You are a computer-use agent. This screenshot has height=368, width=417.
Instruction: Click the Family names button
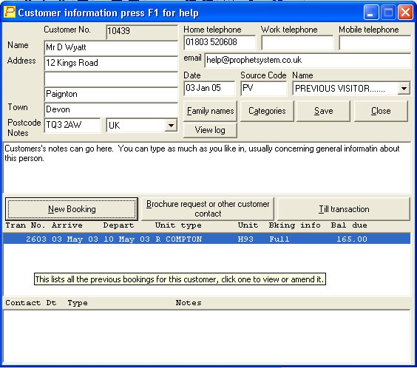pyautogui.click(x=210, y=111)
